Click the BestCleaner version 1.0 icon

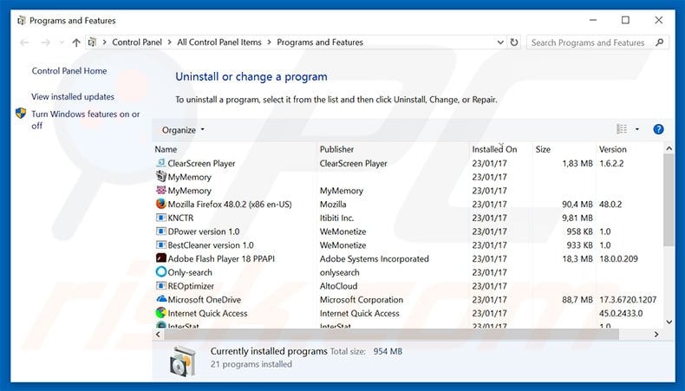pyautogui.click(x=160, y=244)
